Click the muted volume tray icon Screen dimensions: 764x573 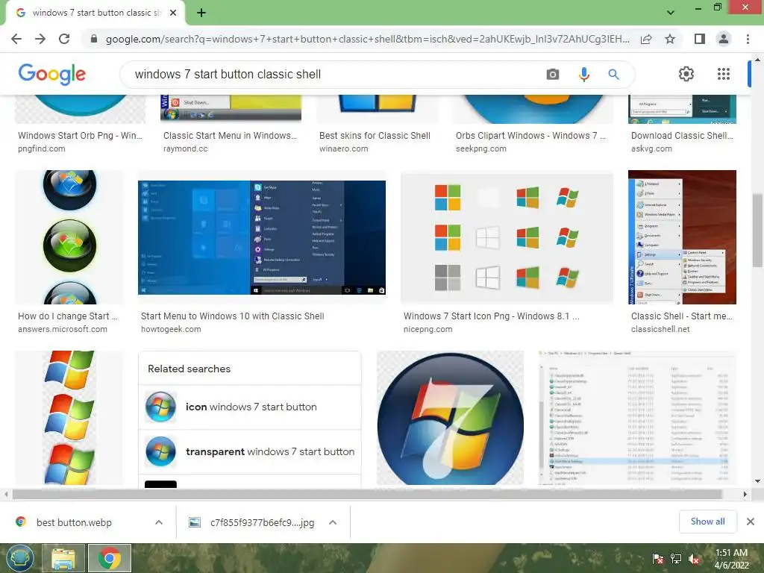[694, 559]
